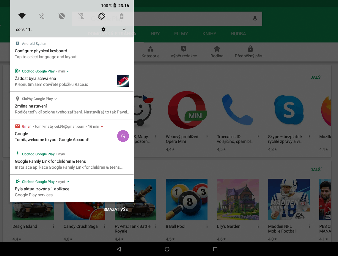Open options menu for 8 Ball Pool
Image resolution: width=338 pixels, height=256 pixels.
(207, 227)
